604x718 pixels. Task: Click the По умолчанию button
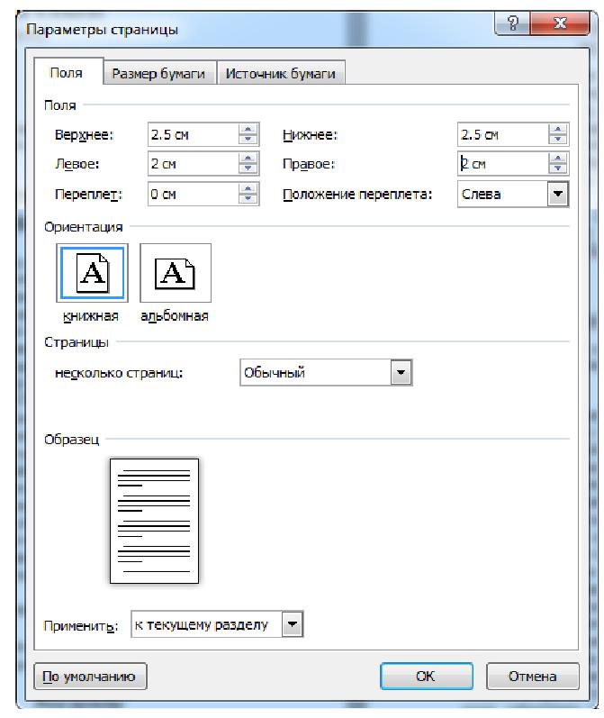pos(88,677)
